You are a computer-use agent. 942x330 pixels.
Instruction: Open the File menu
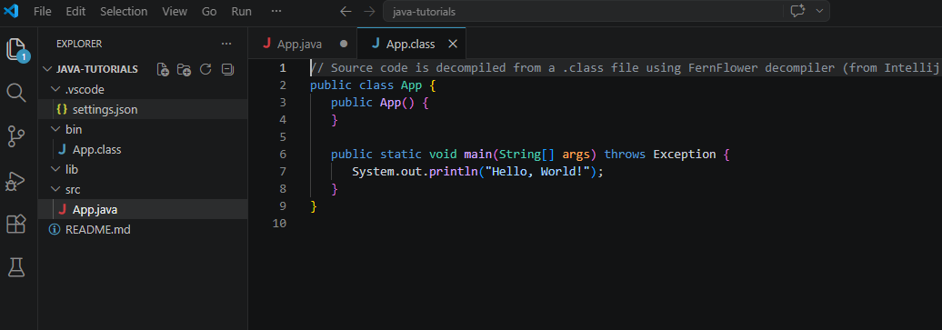point(43,12)
